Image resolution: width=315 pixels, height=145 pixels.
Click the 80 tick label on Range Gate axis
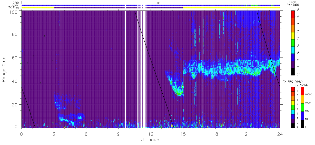pos(15,34)
